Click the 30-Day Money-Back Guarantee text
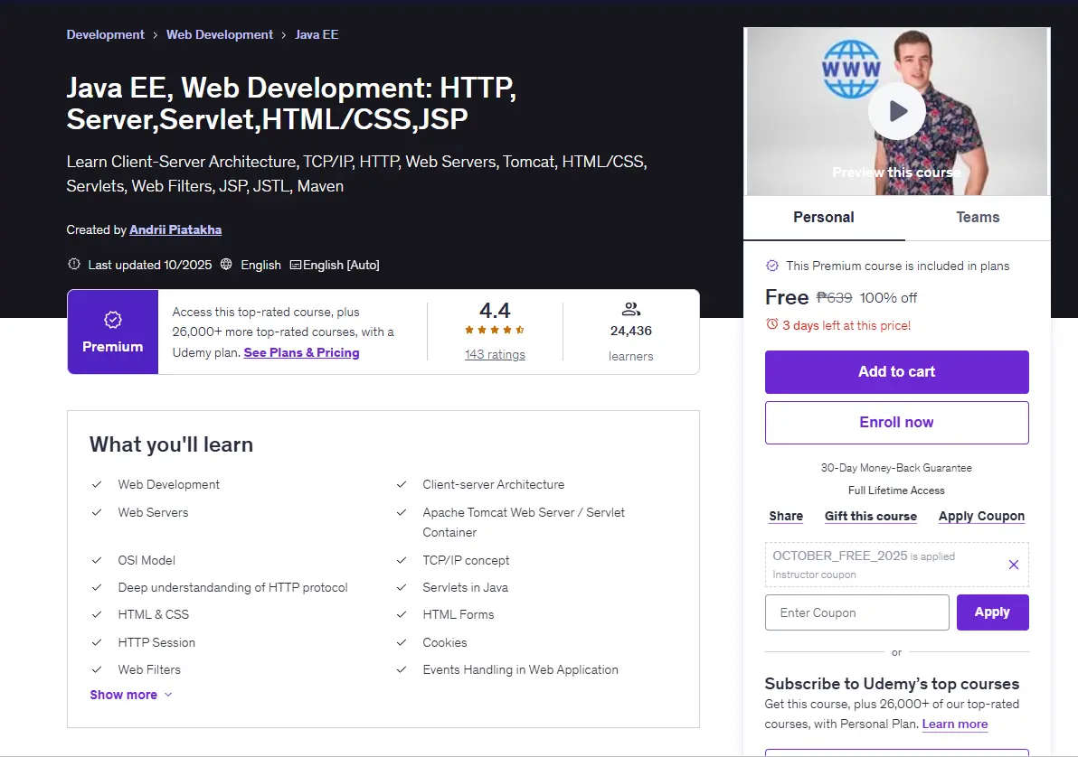 point(896,468)
